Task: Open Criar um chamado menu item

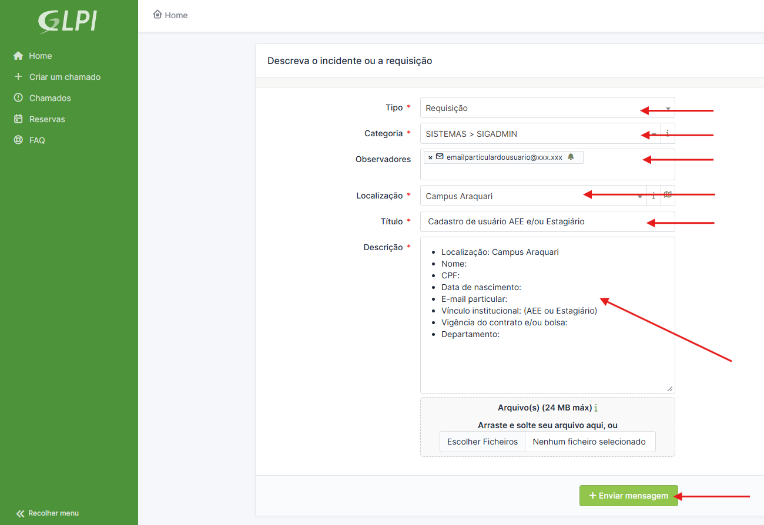Action: 65,77
